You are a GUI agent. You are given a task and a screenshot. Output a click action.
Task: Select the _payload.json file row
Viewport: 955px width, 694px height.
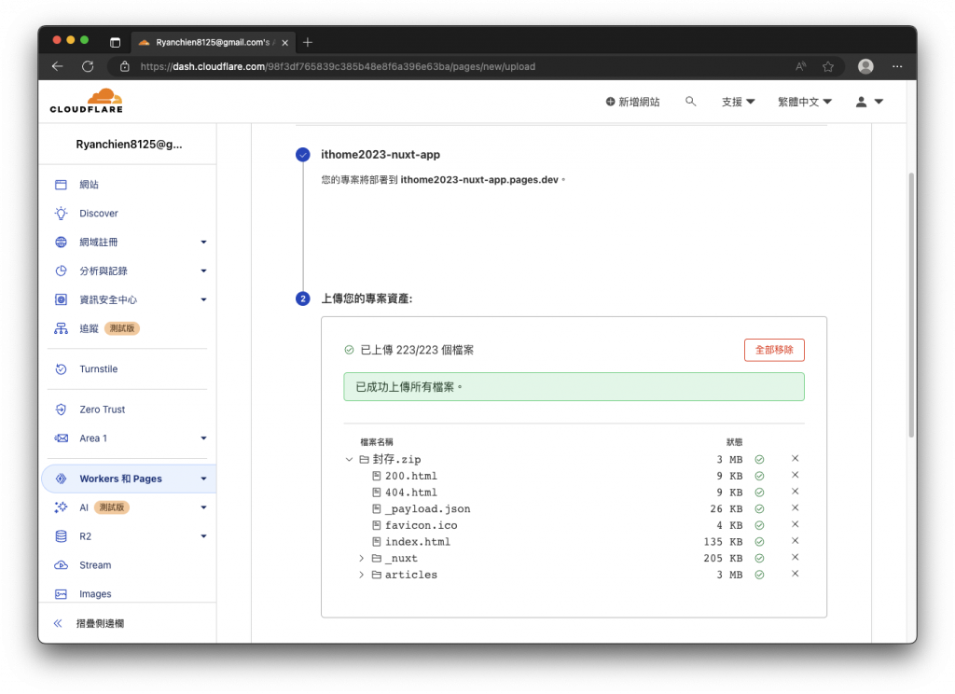pos(574,508)
